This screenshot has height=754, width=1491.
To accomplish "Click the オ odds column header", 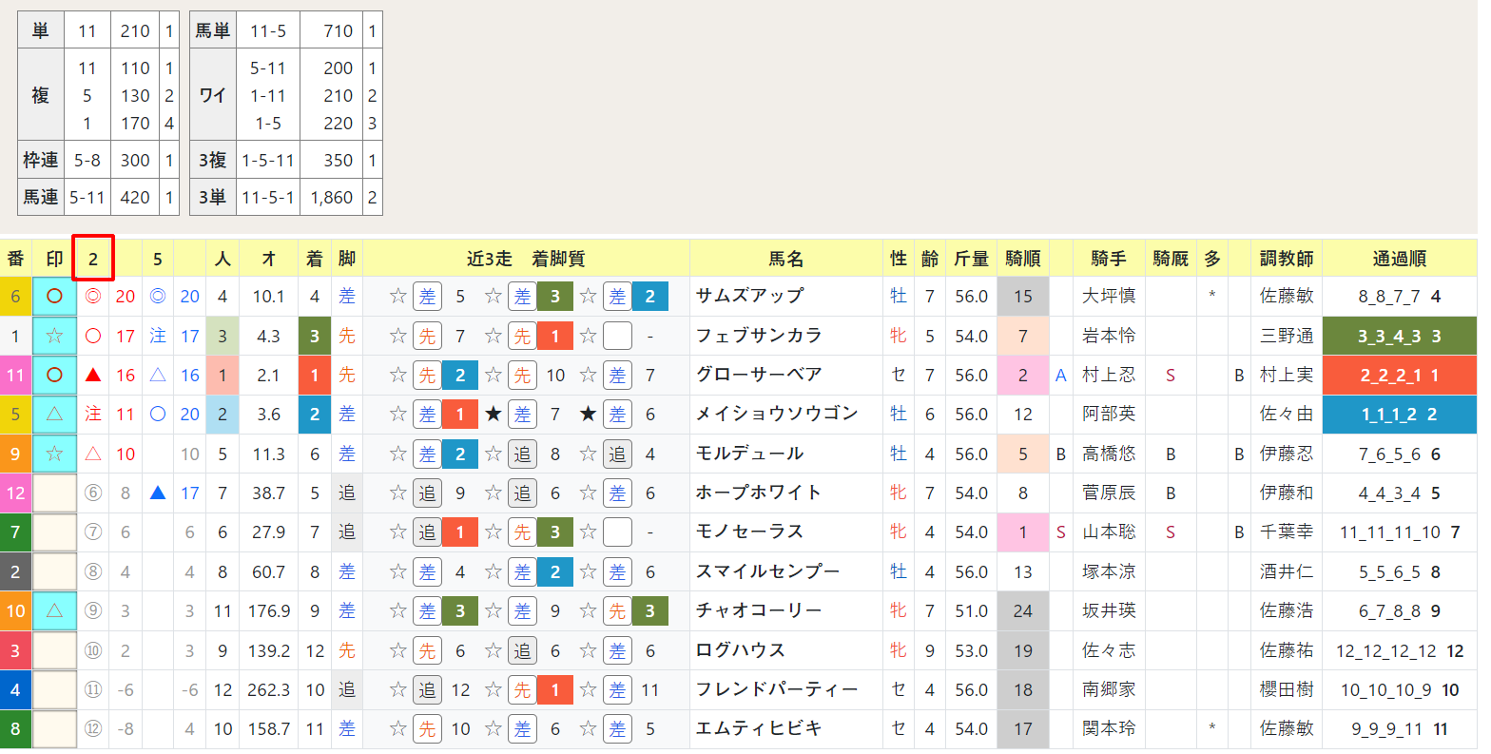I will [x=269, y=259].
